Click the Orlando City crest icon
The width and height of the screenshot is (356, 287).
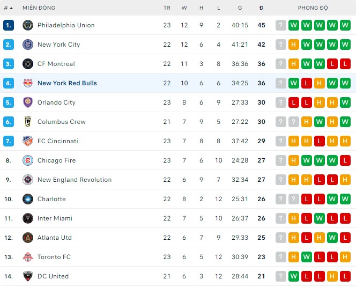click(28, 102)
